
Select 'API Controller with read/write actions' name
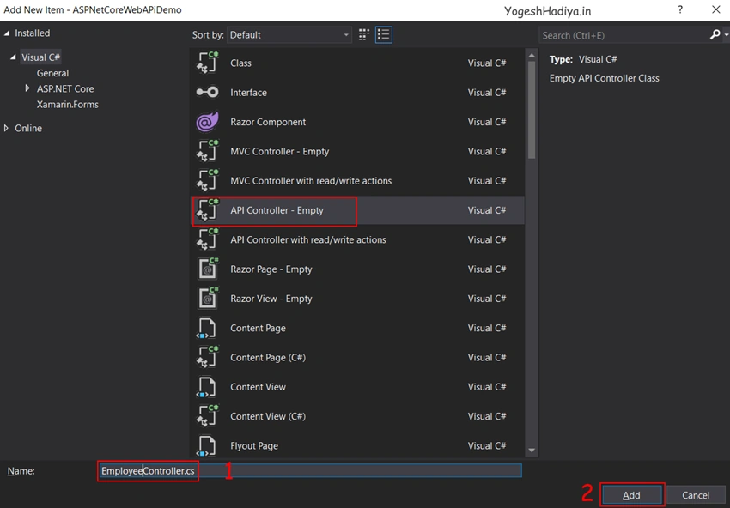[x=308, y=239]
